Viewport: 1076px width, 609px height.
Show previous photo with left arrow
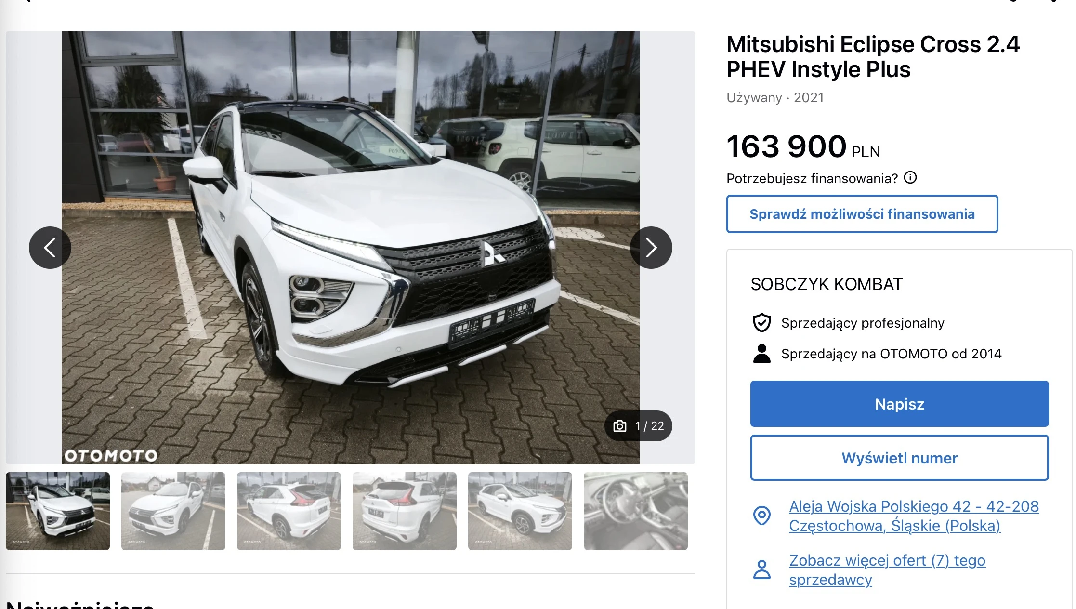click(x=50, y=248)
